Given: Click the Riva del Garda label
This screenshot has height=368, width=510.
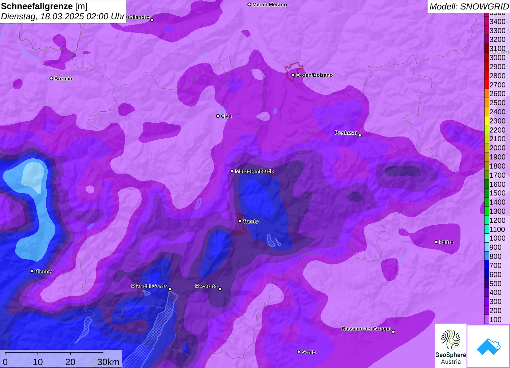Looking at the screenshot, I should [149, 286].
